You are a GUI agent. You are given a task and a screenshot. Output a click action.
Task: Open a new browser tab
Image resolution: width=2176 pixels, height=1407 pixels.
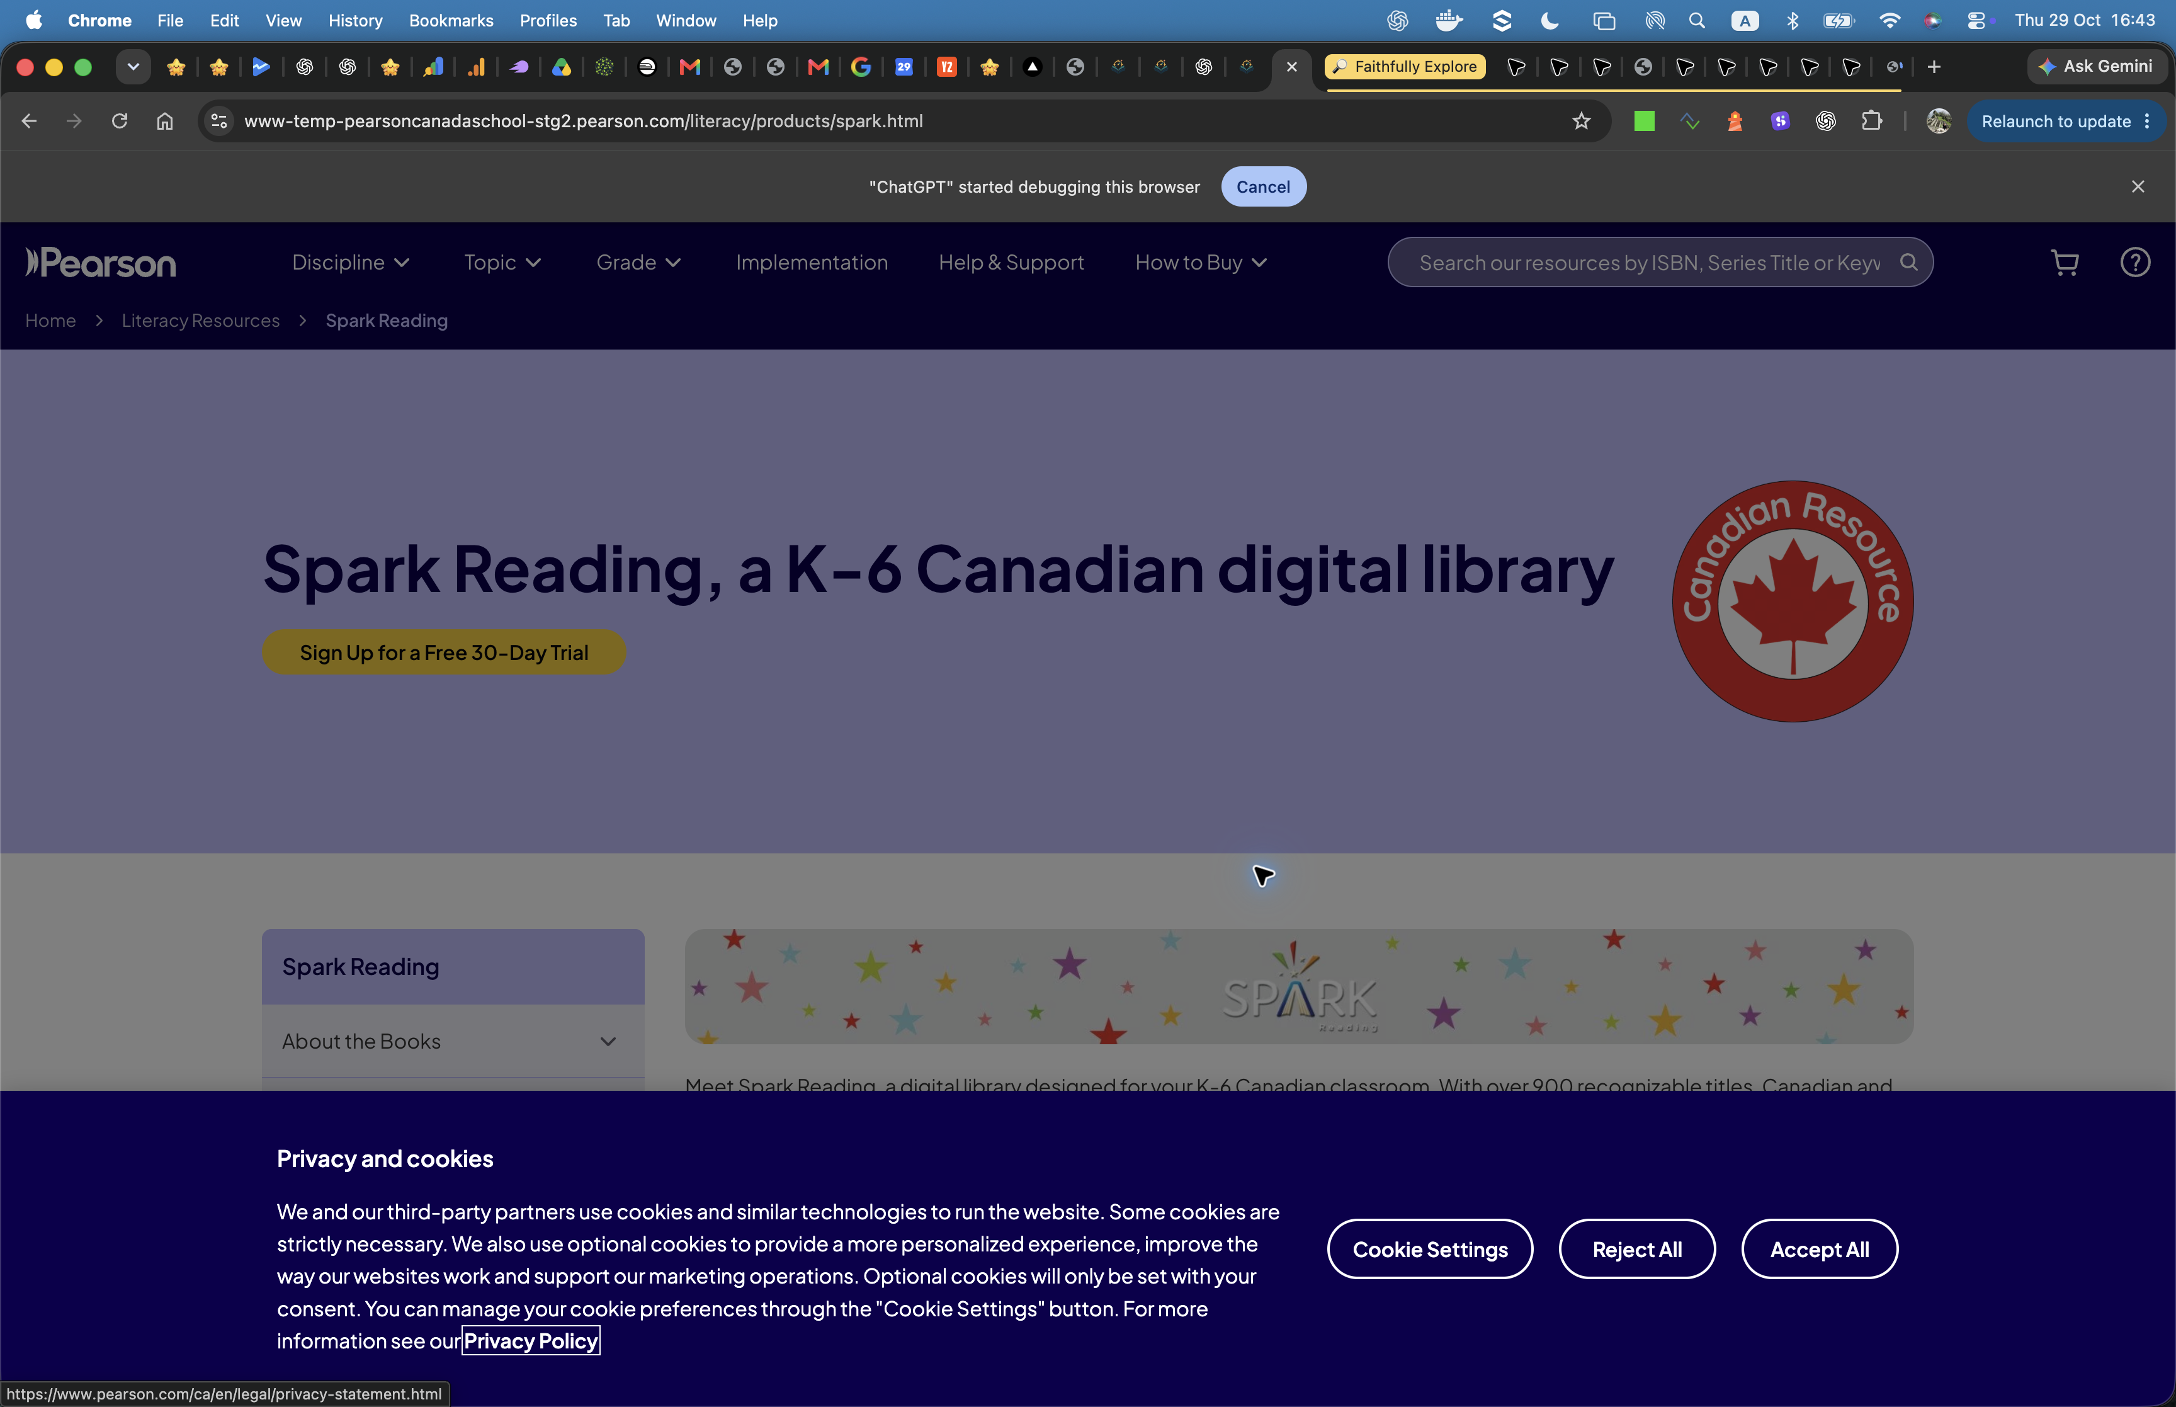pos(1934,67)
